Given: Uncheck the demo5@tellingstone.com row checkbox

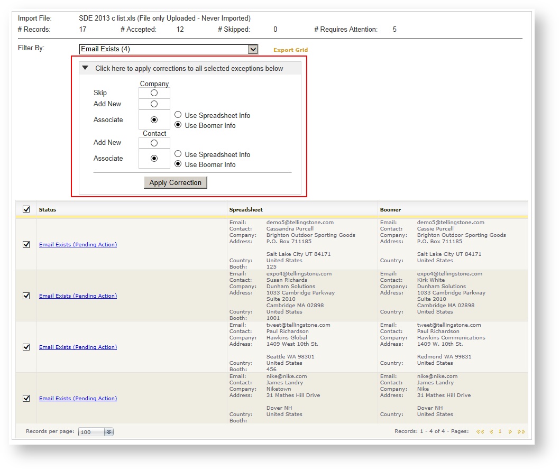Looking at the screenshot, I should (x=26, y=244).
